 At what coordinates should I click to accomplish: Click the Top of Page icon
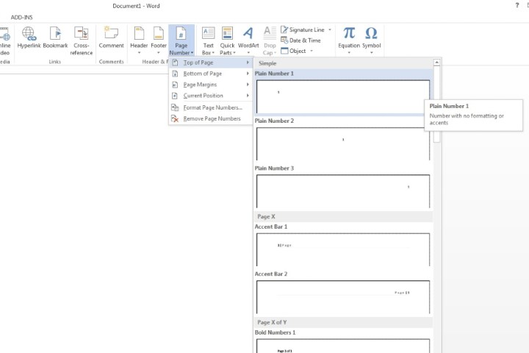click(175, 63)
